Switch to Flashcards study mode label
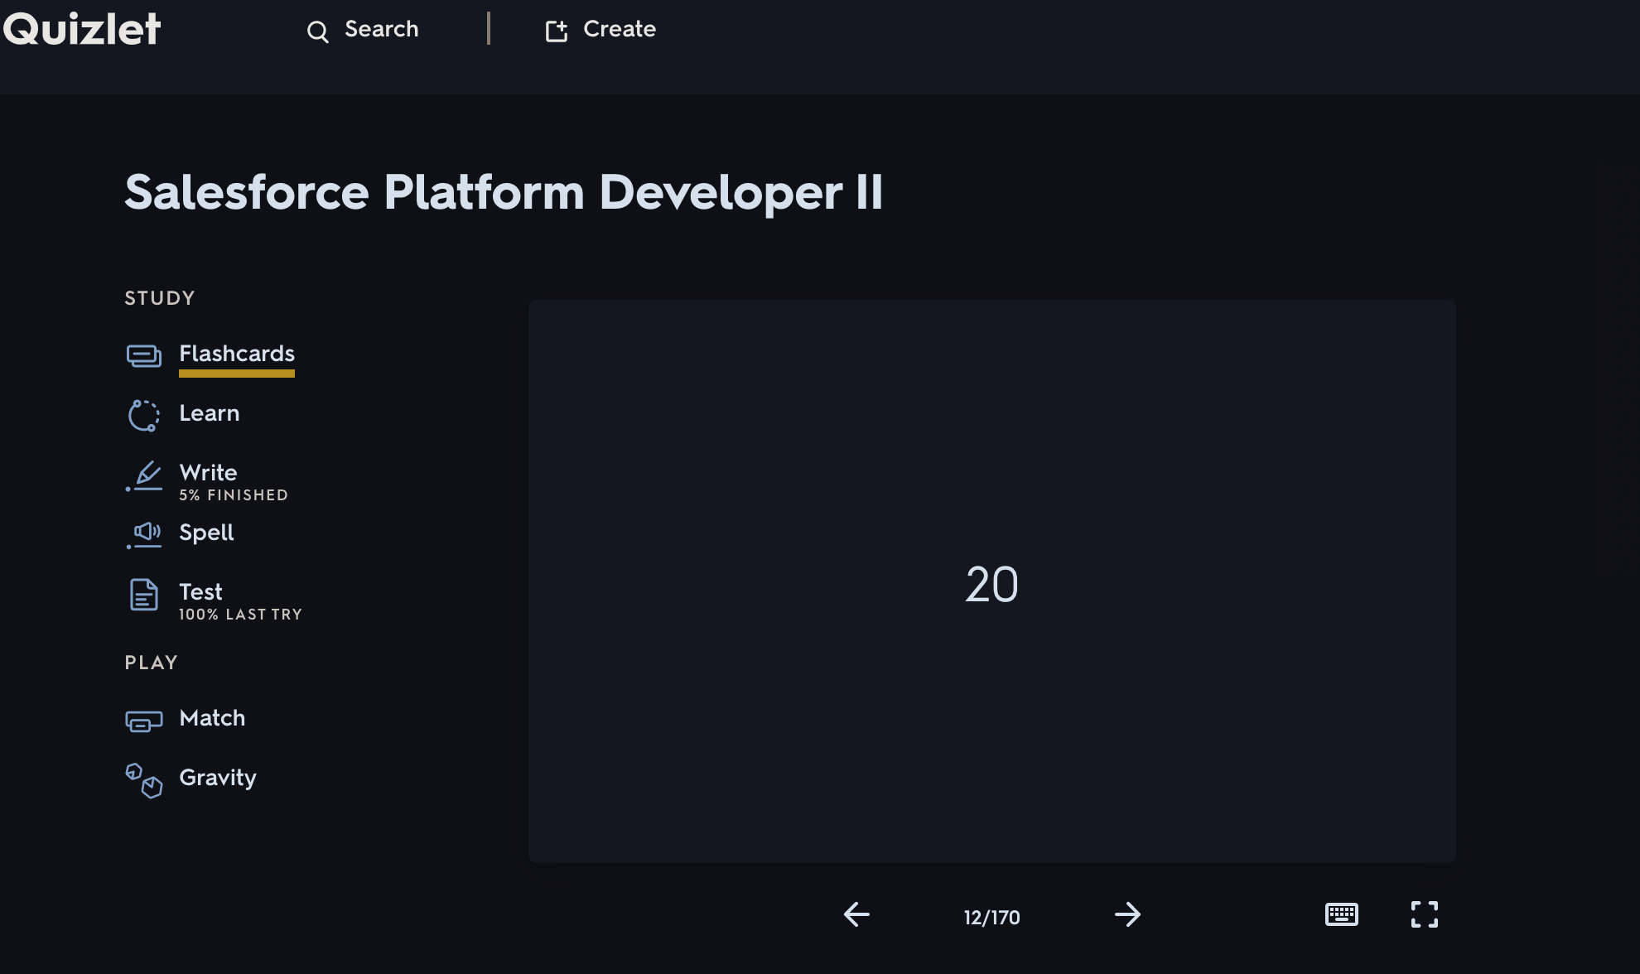 click(x=237, y=354)
